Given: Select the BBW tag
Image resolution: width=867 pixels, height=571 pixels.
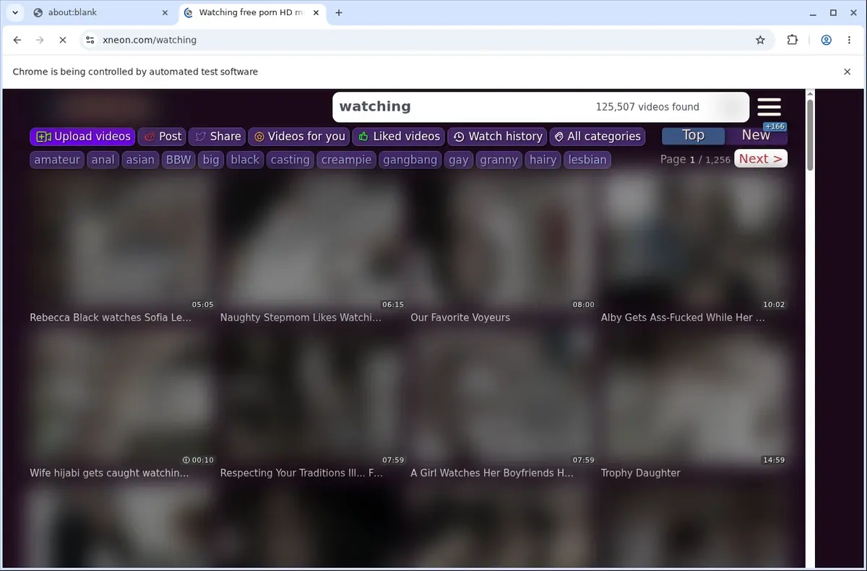Looking at the screenshot, I should (178, 160).
